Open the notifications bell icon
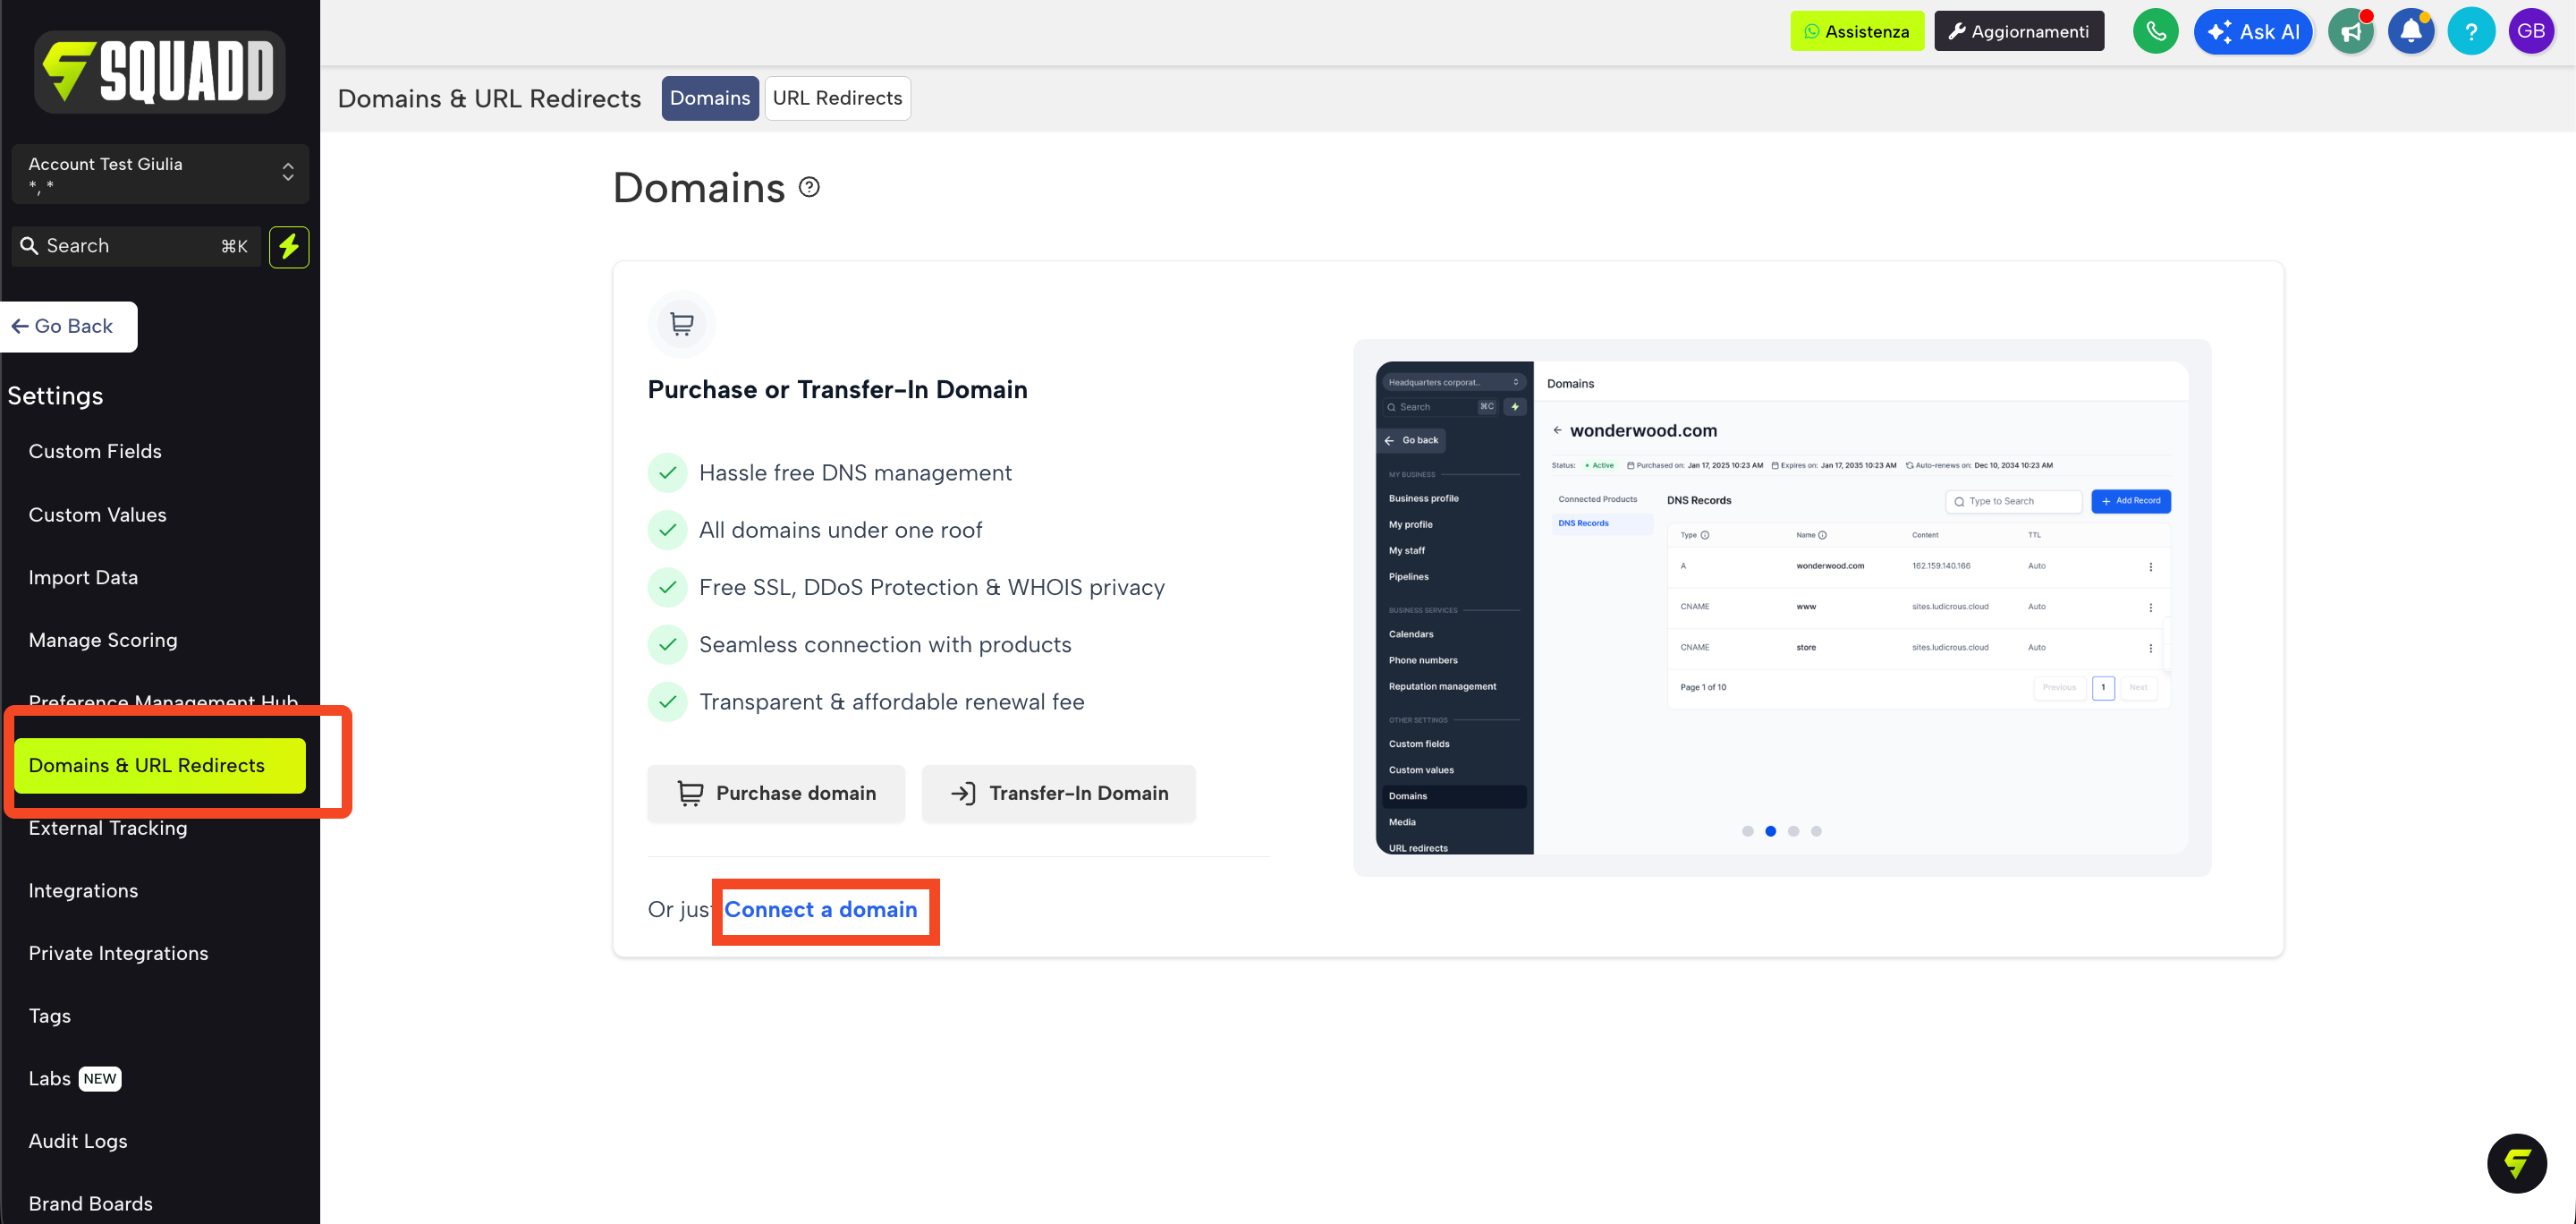Image resolution: width=2576 pixels, height=1224 pixels. (2411, 31)
